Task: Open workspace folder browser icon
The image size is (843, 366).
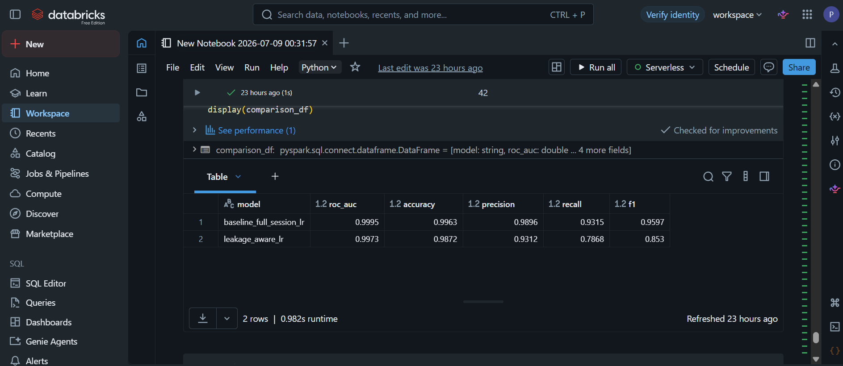Action: [x=142, y=92]
